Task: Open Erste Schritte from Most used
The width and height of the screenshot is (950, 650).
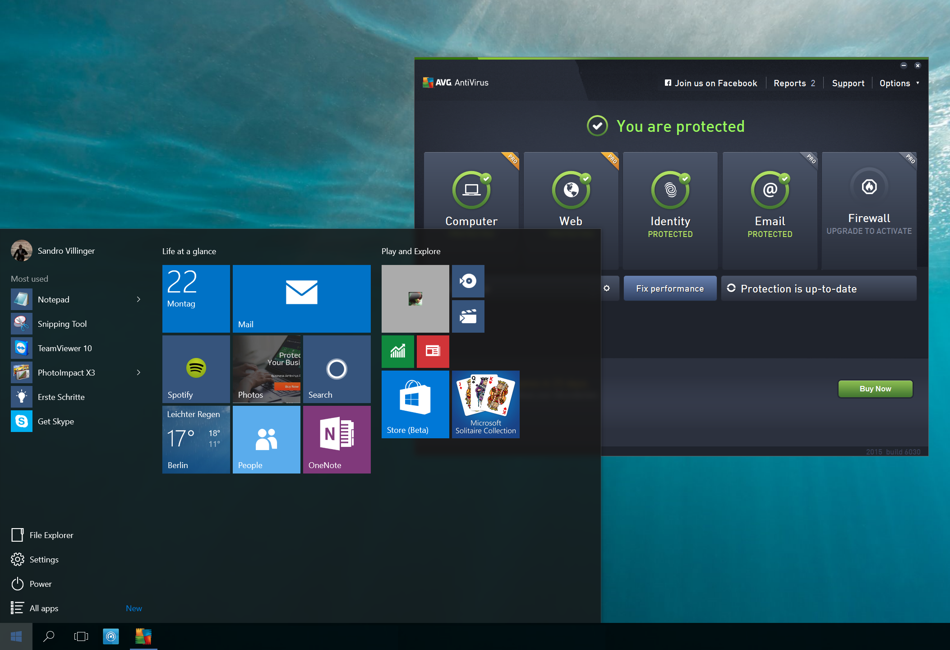Action: (77, 397)
